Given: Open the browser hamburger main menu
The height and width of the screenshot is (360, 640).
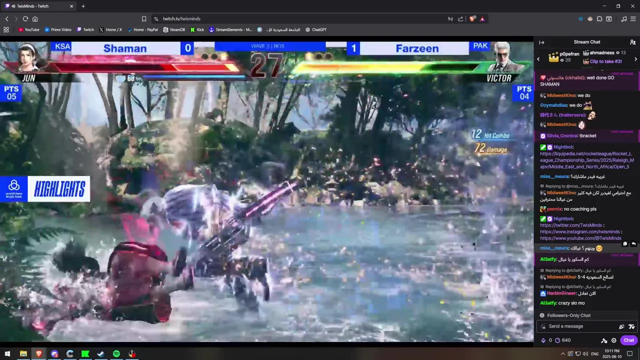Looking at the screenshot, I should [633, 19].
